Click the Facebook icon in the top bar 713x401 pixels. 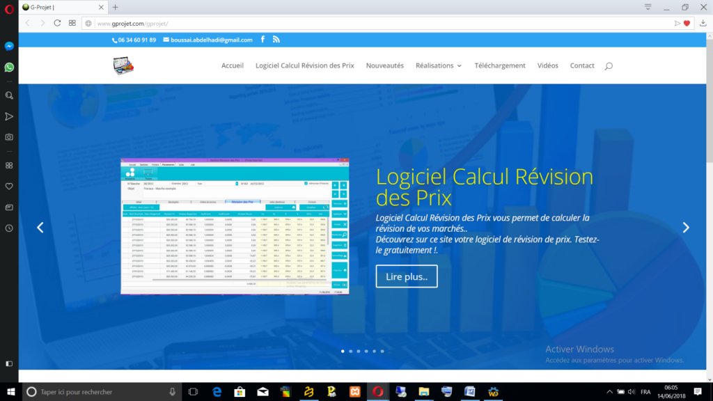pyautogui.click(x=263, y=40)
